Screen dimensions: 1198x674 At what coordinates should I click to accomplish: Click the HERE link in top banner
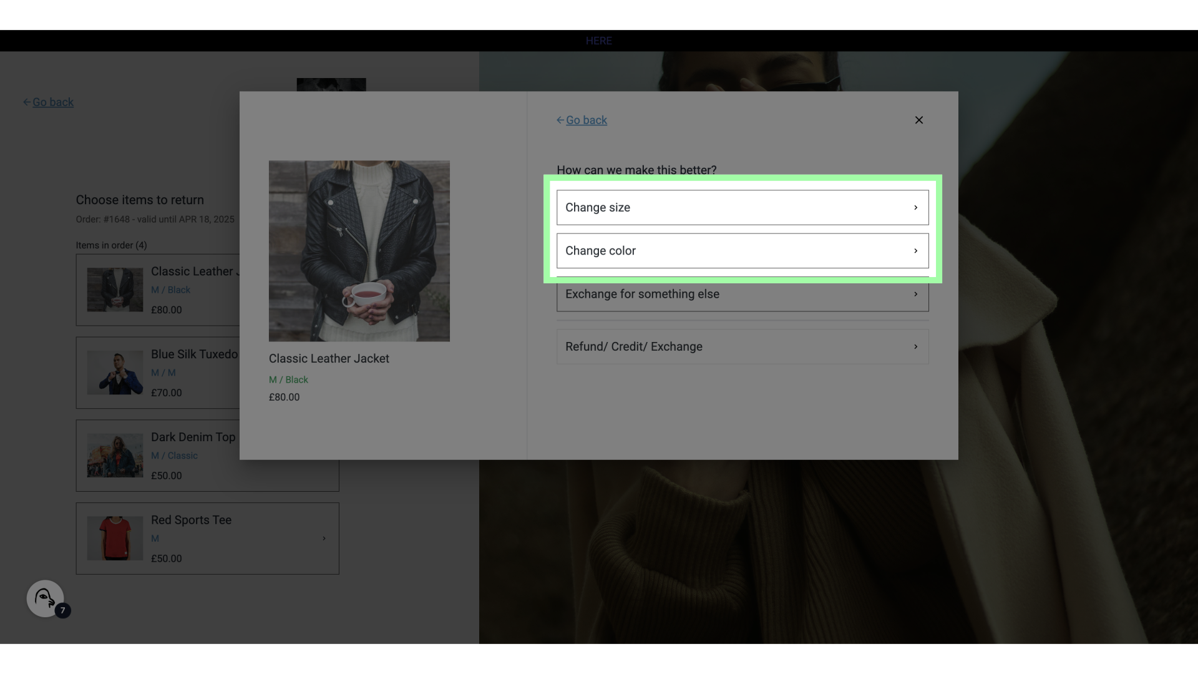click(x=598, y=41)
